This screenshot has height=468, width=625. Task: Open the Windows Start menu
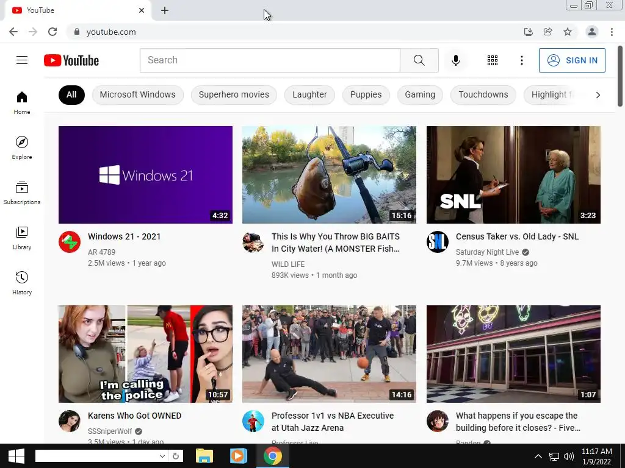coord(16,456)
